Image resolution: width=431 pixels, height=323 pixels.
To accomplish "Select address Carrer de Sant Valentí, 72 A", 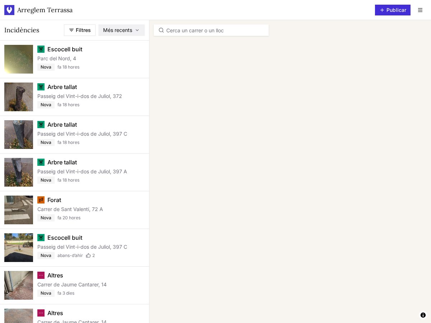I will tap(70, 209).
